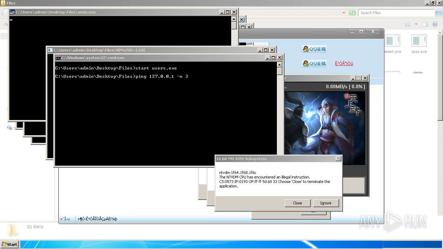Close the VB%20S~1.EXE console window
Screen dimensions: 443x249
pyautogui.click(x=272, y=50)
